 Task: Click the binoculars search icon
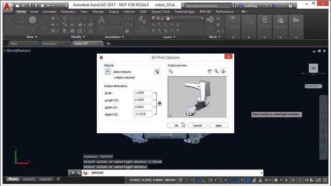(x=234, y=6)
